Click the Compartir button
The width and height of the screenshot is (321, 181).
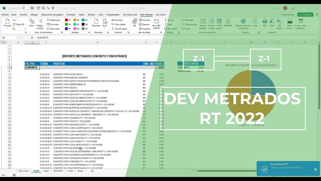(305, 15)
